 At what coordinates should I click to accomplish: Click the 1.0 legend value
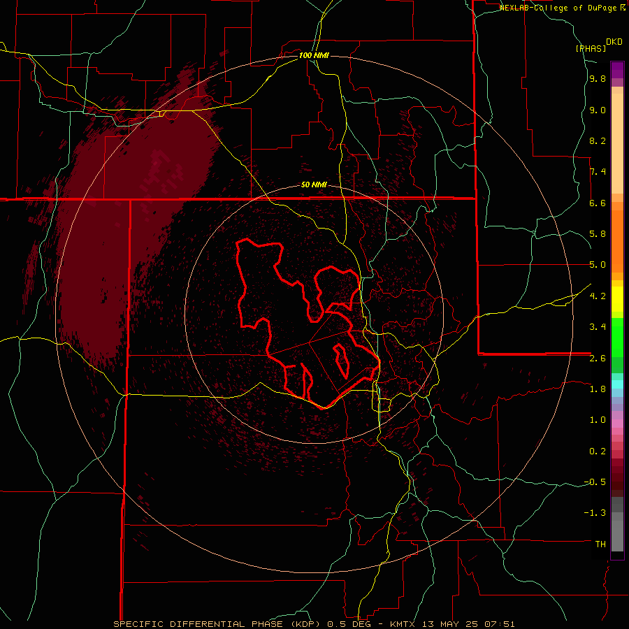[x=598, y=421]
